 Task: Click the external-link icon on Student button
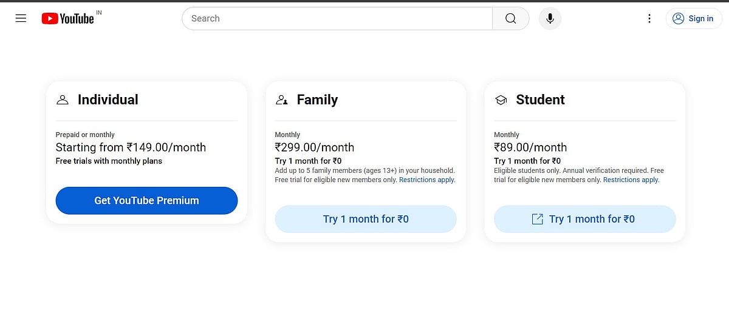pyautogui.click(x=537, y=219)
